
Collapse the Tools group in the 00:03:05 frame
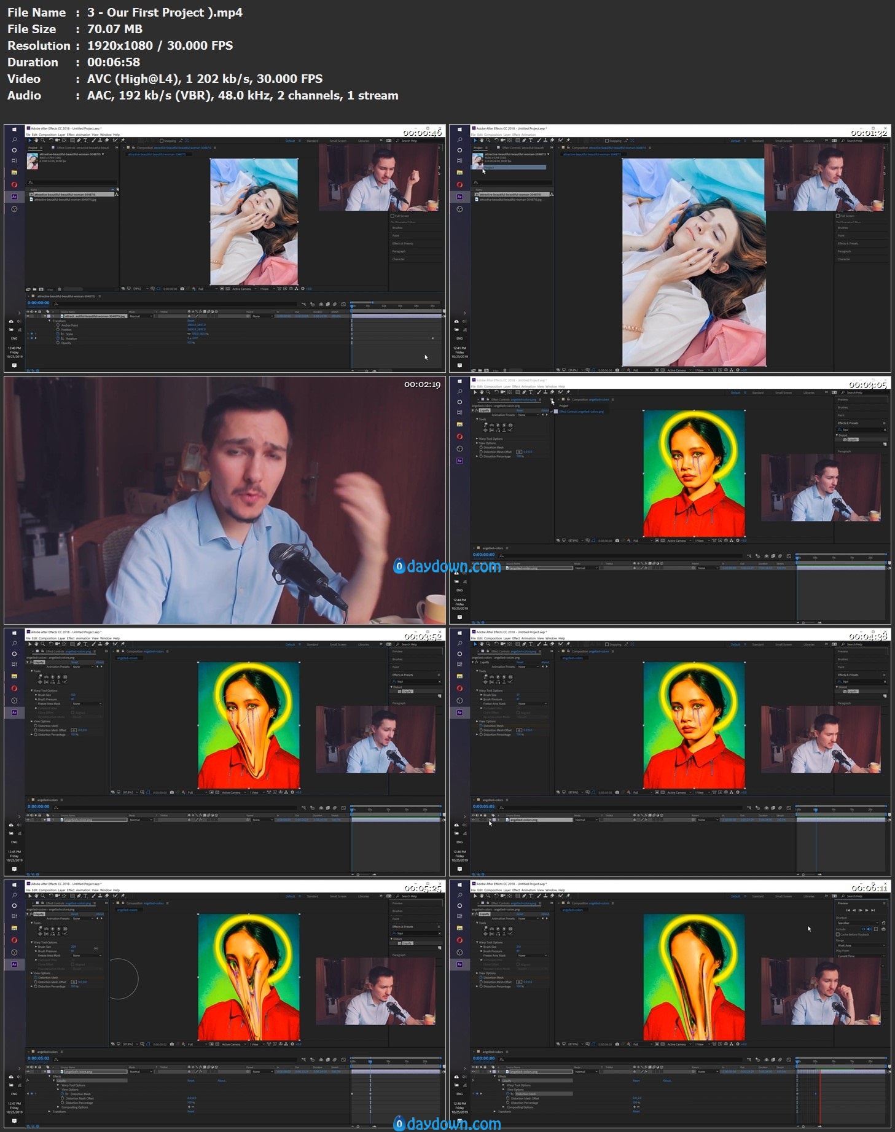477,420
